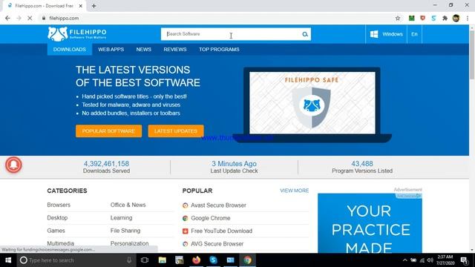This screenshot has width=475, height=267.
Task: Open the Chrome three-dot menu
Action: [468, 18]
